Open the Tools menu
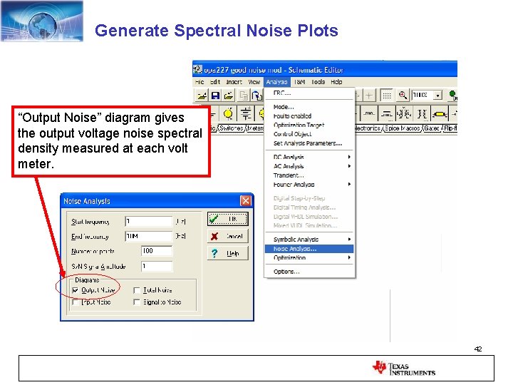Viewport: 513px width, 385px height. click(x=318, y=82)
